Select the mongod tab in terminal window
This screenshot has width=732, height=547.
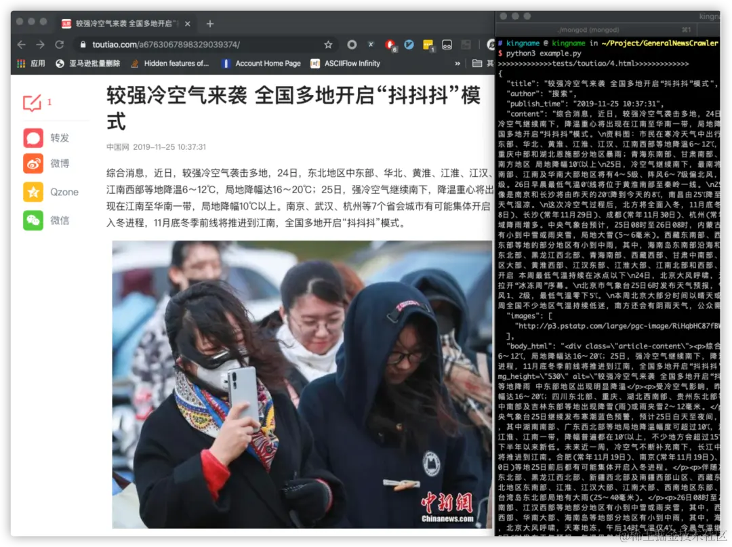point(589,30)
